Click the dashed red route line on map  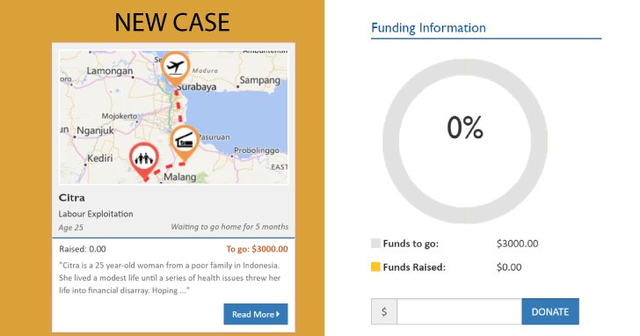[178, 106]
